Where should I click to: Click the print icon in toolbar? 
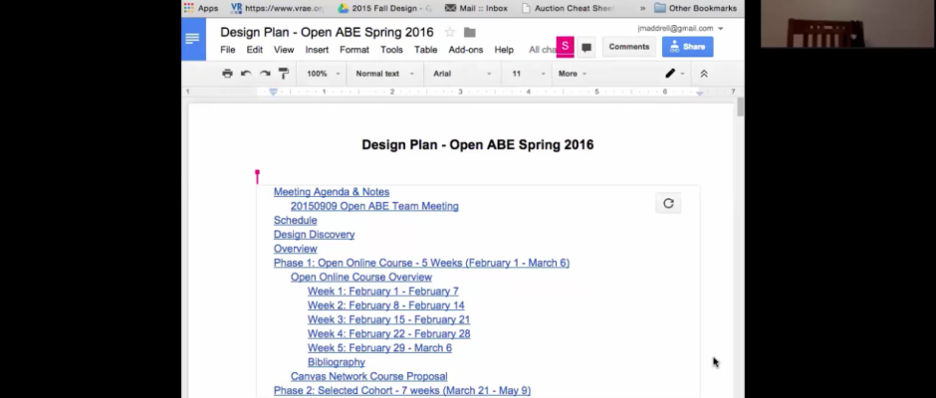click(227, 74)
